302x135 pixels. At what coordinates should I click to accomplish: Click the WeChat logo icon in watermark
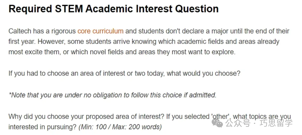pos(217,123)
